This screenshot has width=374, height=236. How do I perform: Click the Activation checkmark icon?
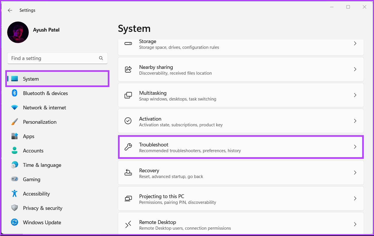click(x=128, y=121)
